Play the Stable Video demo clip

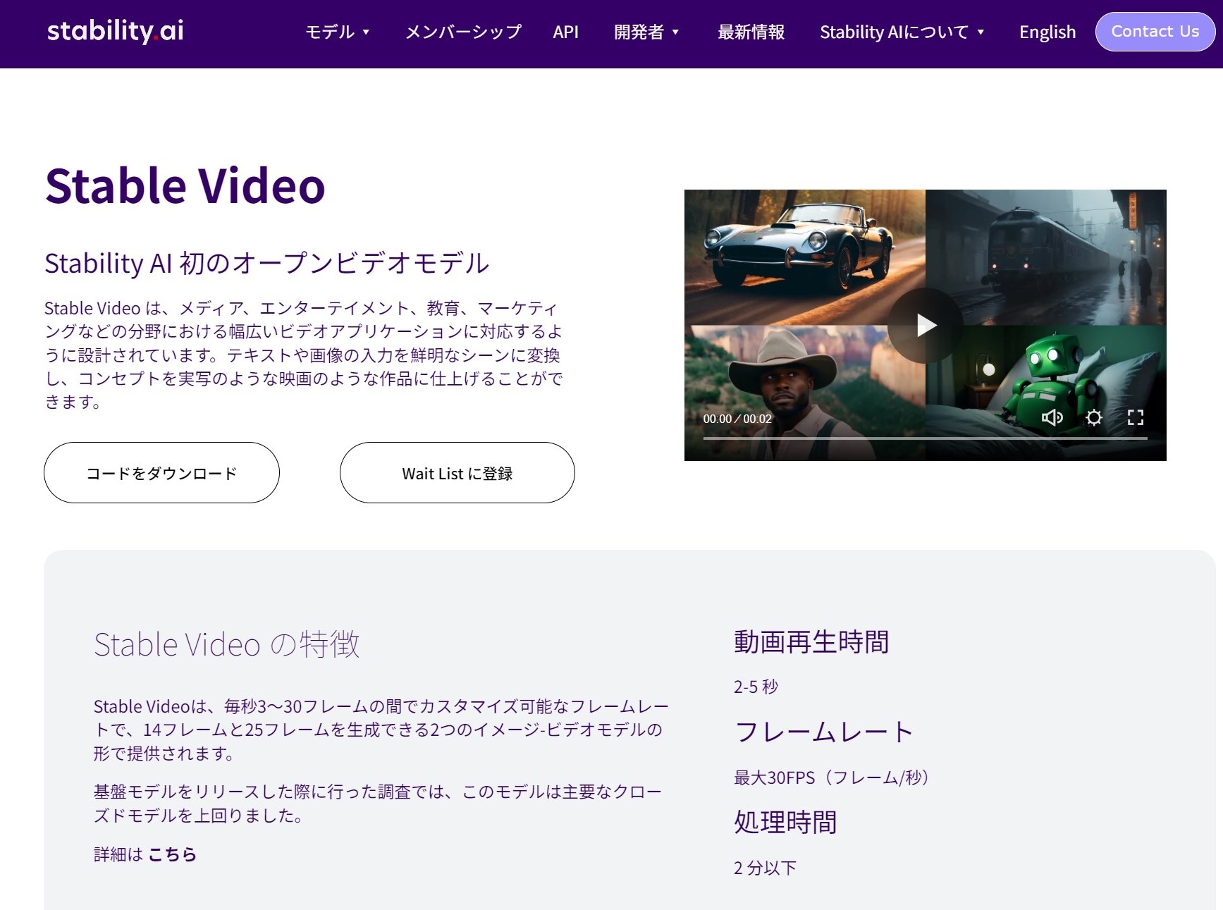(x=925, y=325)
